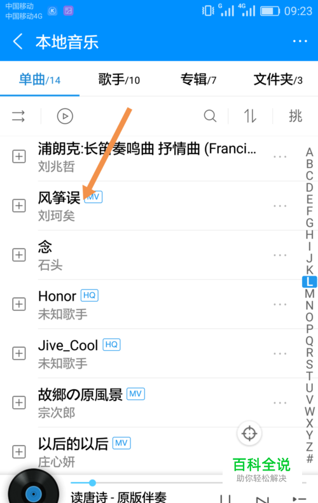The width and height of the screenshot is (318, 503).
Task: Open the 文件夹/3 tab
Action: tap(278, 79)
